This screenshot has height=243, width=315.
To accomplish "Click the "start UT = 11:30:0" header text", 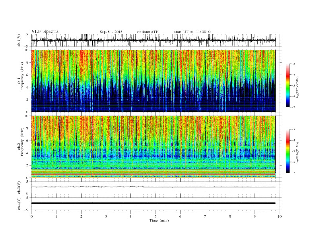I will tap(192, 32).
